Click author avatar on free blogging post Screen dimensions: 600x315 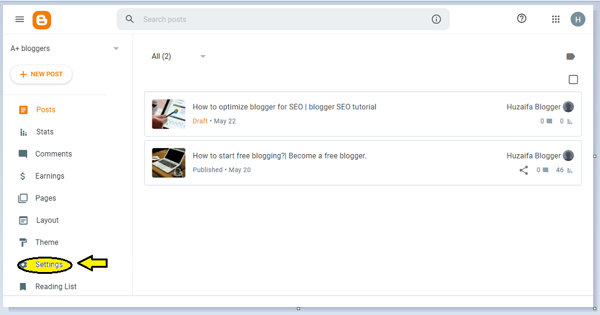tap(568, 155)
